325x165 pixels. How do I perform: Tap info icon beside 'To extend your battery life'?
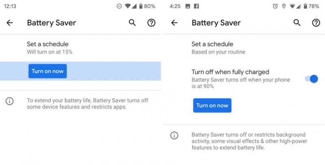(x=10, y=101)
